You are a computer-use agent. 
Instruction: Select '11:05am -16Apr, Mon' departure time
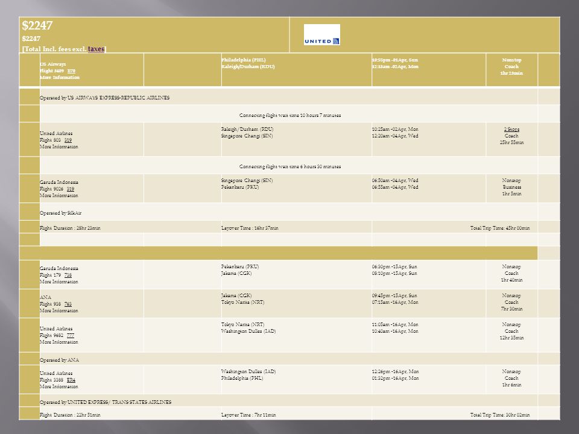point(395,325)
